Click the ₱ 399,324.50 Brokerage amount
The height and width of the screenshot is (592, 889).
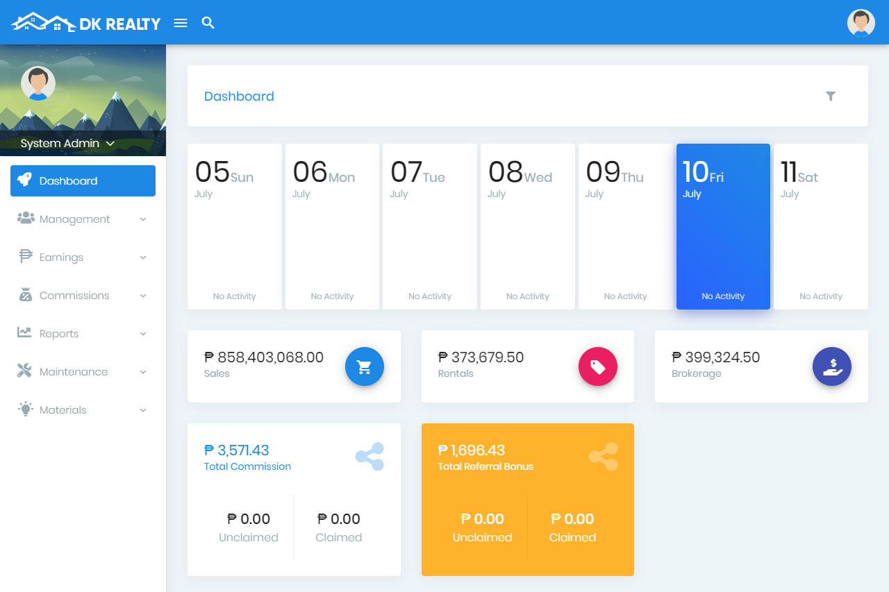716,357
